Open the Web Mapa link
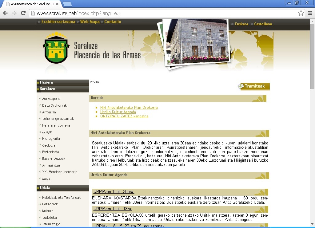The height and width of the screenshot is (228, 315). click(x=90, y=22)
